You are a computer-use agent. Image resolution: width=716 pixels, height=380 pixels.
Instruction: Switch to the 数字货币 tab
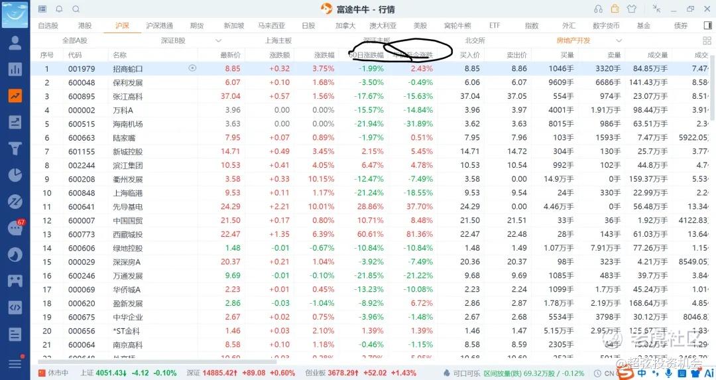pos(606,26)
